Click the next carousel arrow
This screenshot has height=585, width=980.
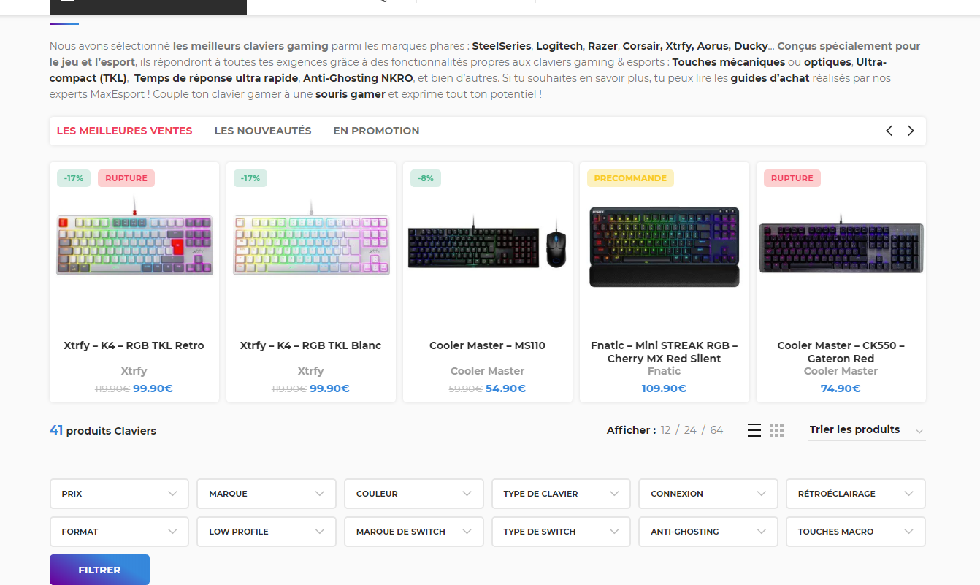pyautogui.click(x=911, y=131)
